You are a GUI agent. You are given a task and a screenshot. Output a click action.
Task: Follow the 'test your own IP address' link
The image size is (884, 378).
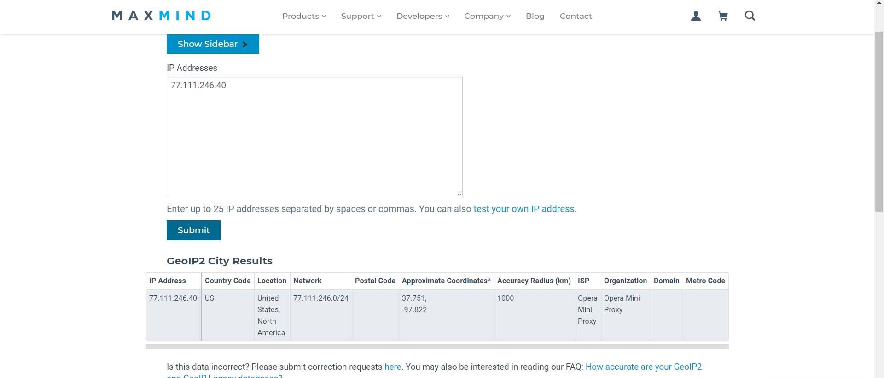tap(524, 209)
